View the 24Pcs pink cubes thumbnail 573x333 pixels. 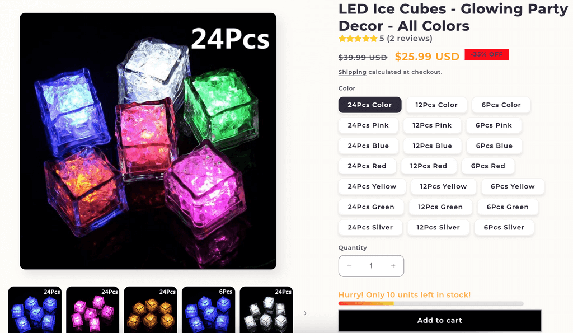pos(92,309)
